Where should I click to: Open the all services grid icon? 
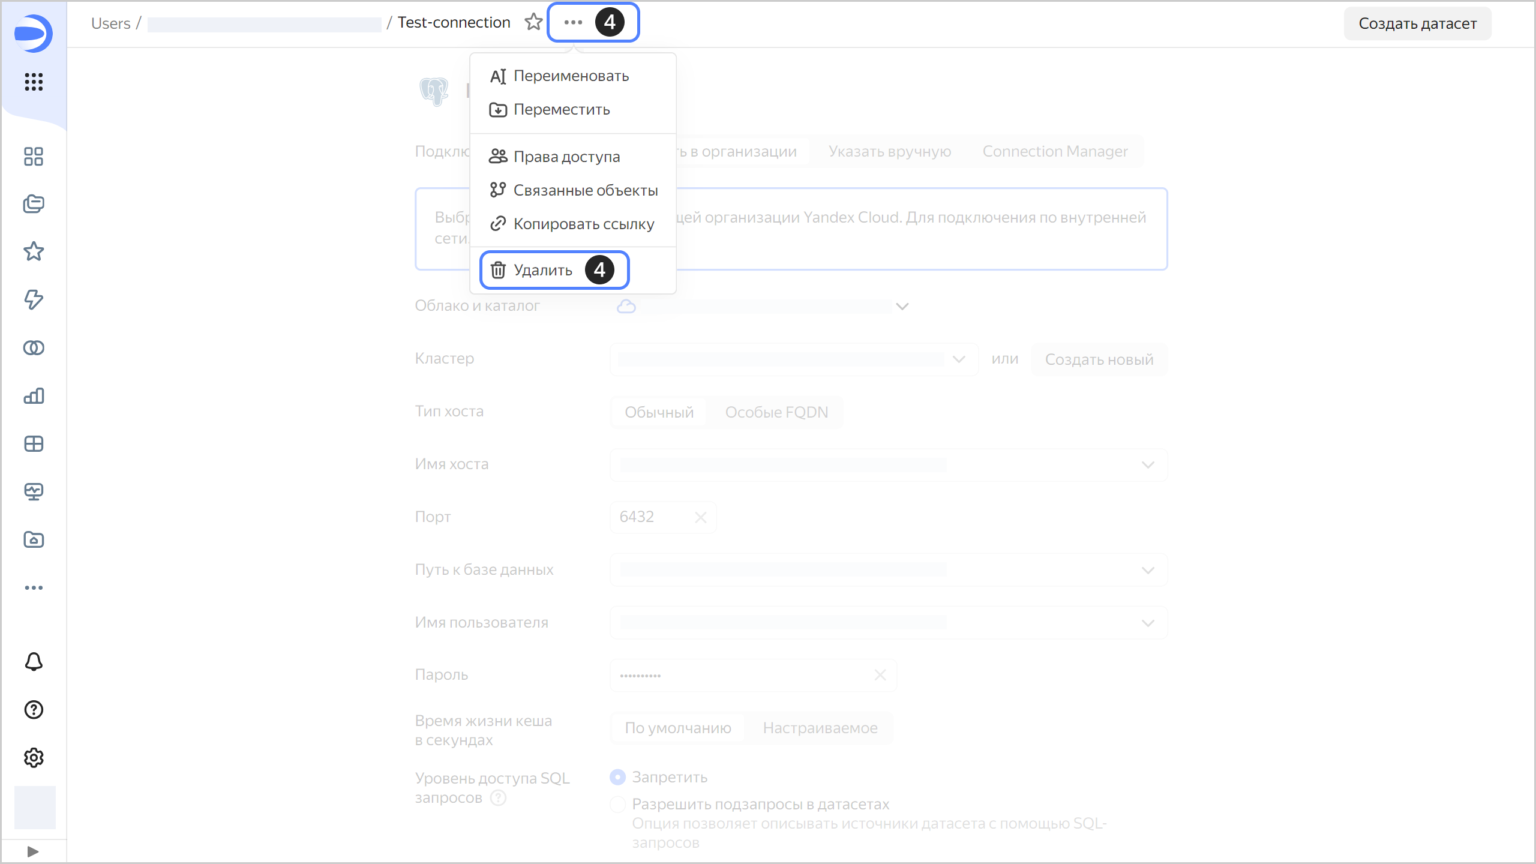34,82
